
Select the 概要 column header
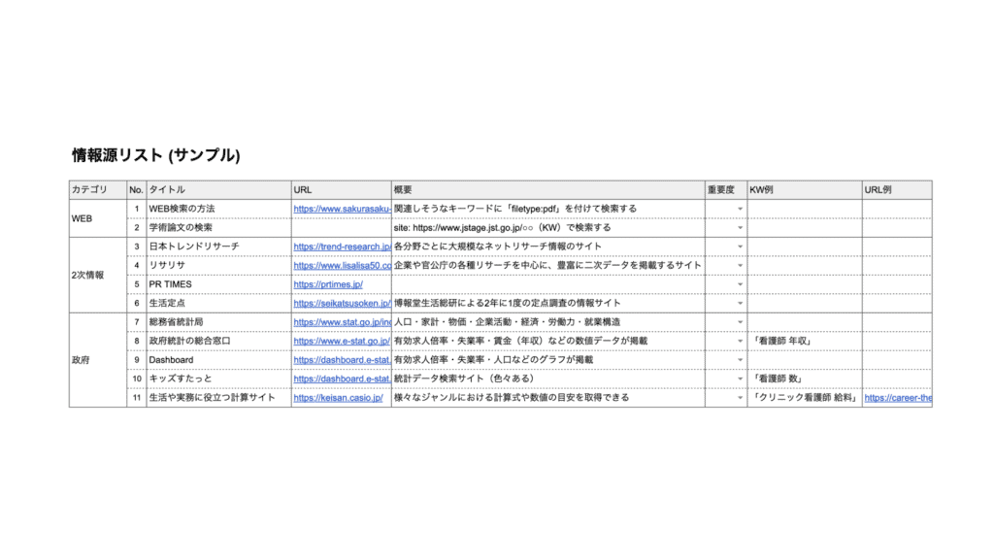pos(547,189)
